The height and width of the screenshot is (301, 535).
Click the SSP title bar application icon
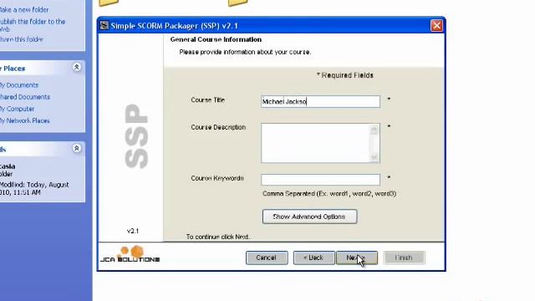click(x=104, y=26)
